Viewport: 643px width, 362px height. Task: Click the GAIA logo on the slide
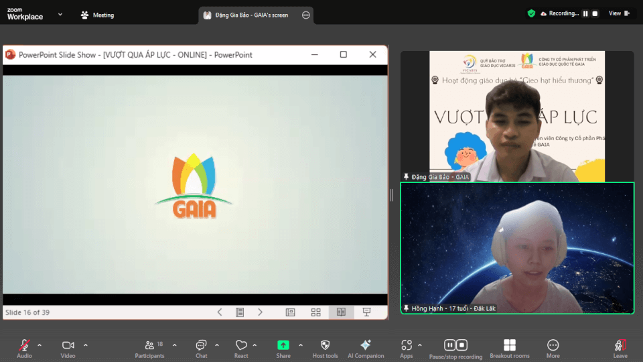(x=194, y=186)
